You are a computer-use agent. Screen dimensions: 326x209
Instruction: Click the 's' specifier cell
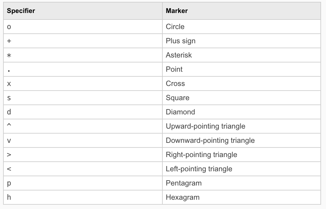(x=9, y=98)
